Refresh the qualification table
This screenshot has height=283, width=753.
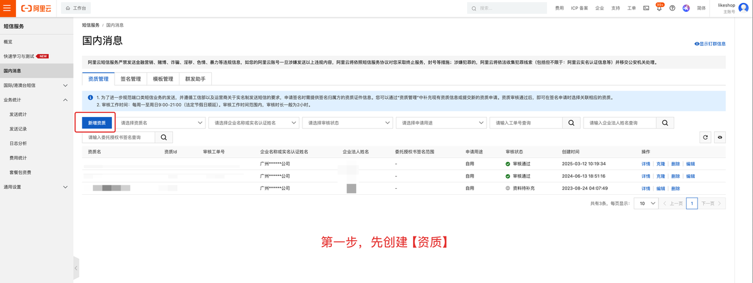(705, 137)
